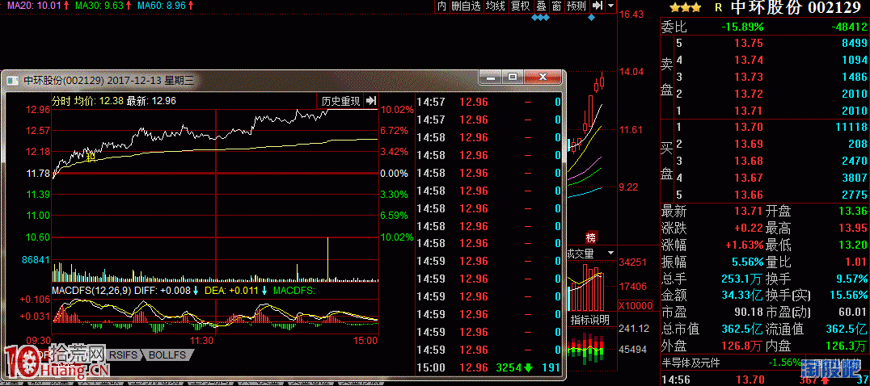Open the 复权 price adjustment option
The height and width of the screenshot is (386, 870).
click(x=521, y=6)
